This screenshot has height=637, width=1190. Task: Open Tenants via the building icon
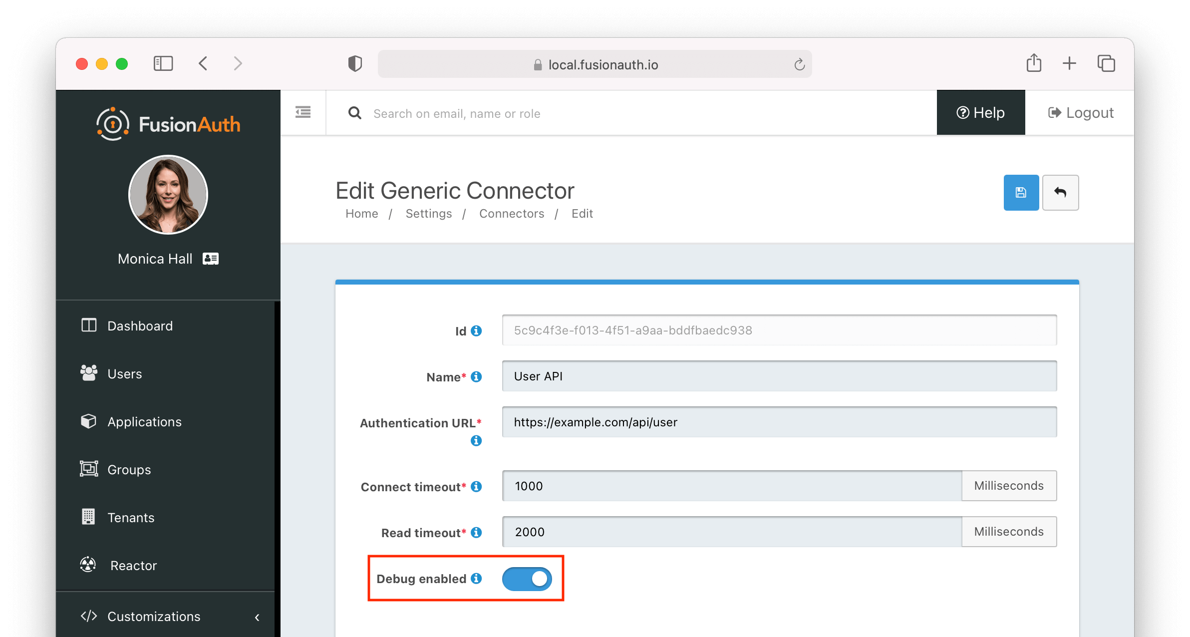88,517
